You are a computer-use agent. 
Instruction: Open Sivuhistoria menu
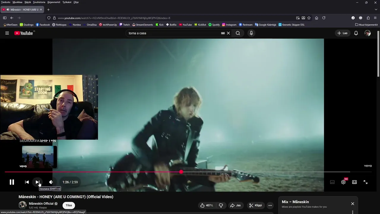pyautogui.click(x=39, y=2)
